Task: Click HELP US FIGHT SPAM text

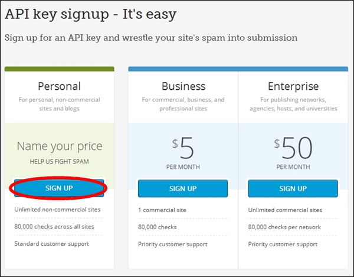Action: pyautogui.click(x=60, y=162)
